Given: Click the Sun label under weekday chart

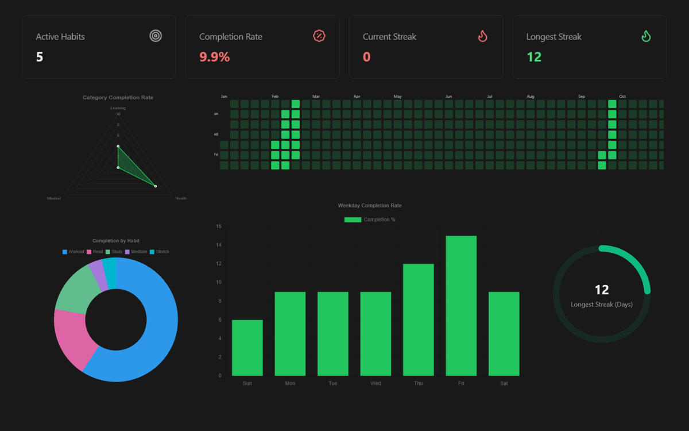Looking at the screenshot, I should pos(247,383).
